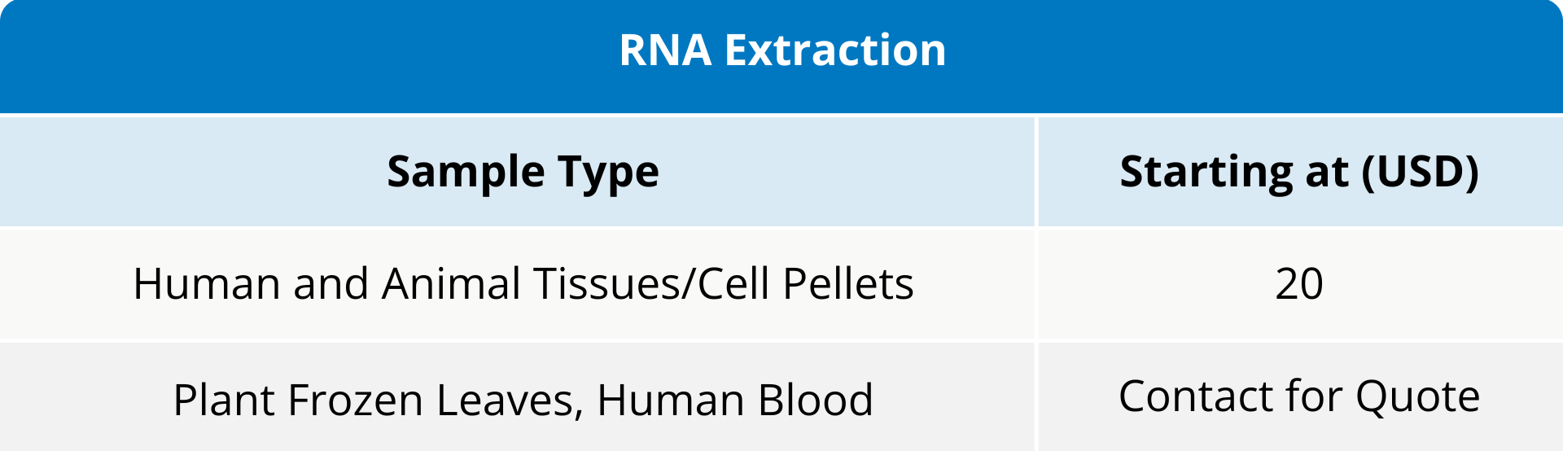The width and height of the screenshot is (1563, 451).
Task: Click the word "RNA" in the title
Action: [665, 50]
